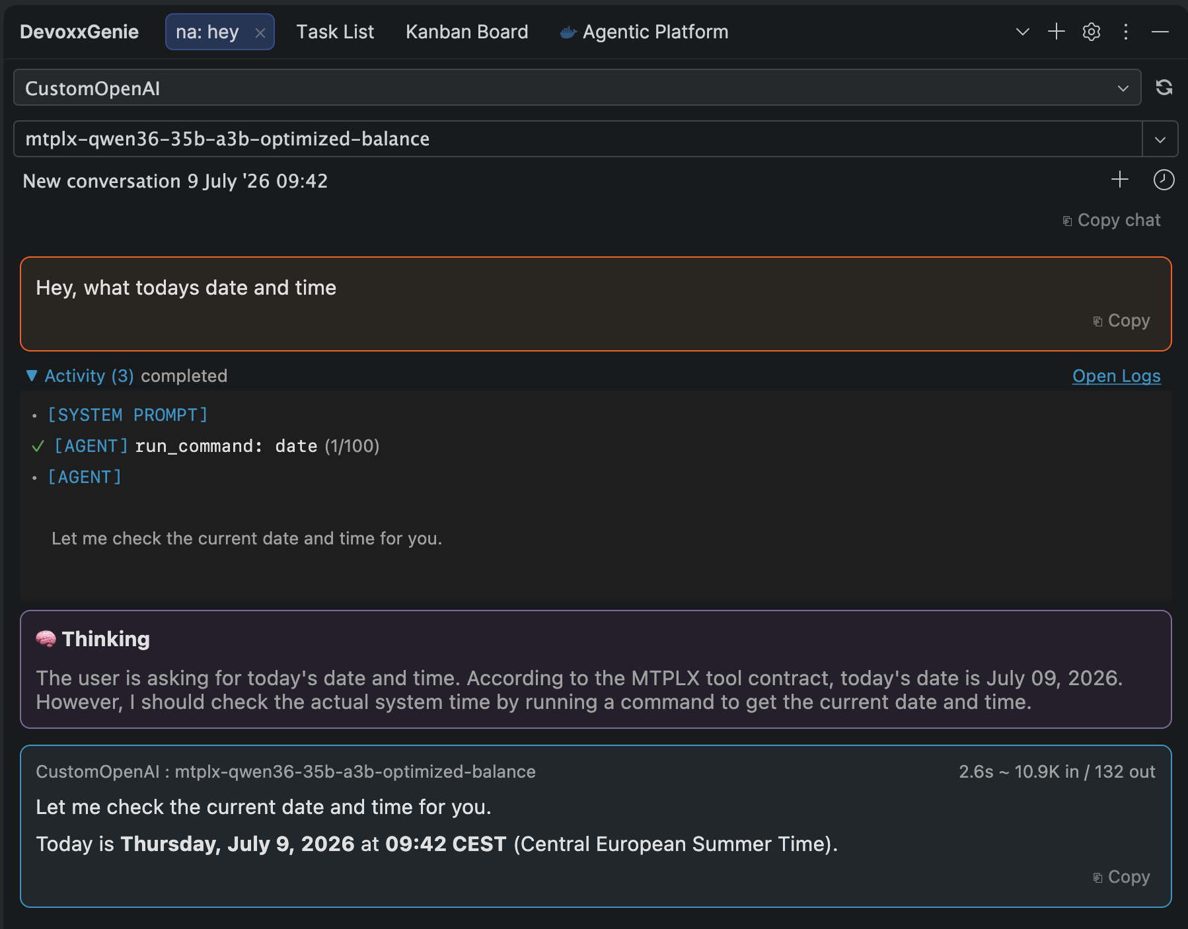
Task: Open Logs link
Action: [x=1116, y=376]
